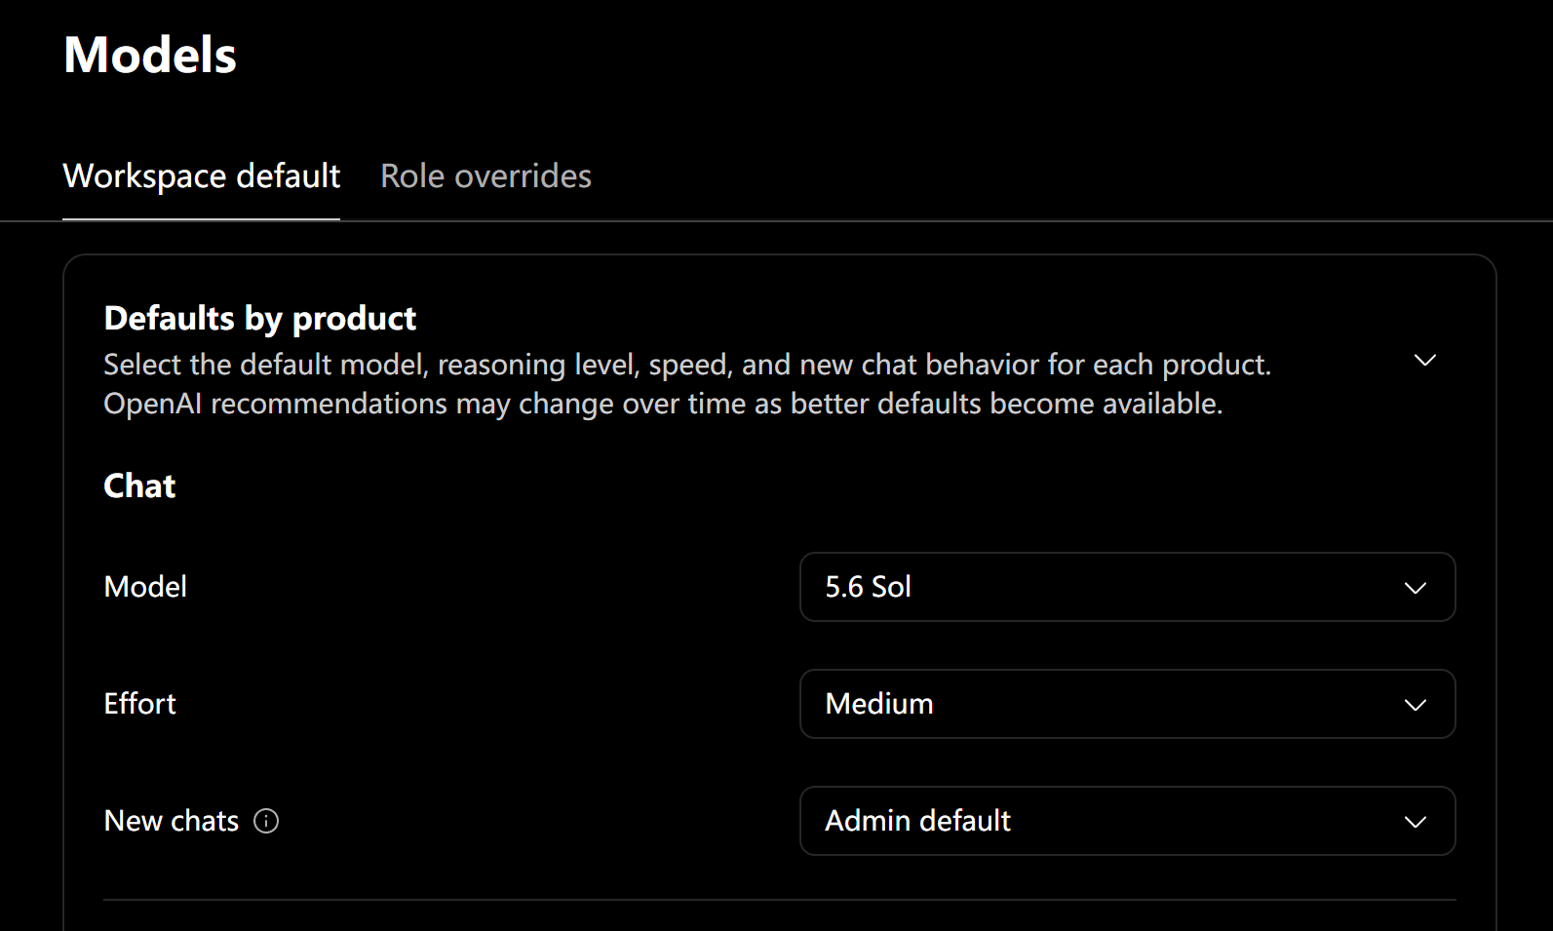Click the 'OpenAI recommendations may change' text line
The width and height of the screenshot is (1553, 931).
[x=663, y=404]
